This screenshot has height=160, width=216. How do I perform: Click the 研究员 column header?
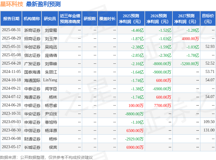[x=50, y=18]
